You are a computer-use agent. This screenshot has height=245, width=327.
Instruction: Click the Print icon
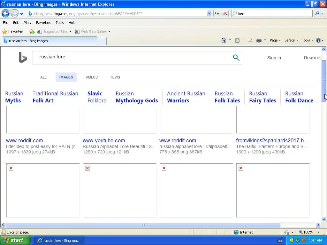point(259,40)
